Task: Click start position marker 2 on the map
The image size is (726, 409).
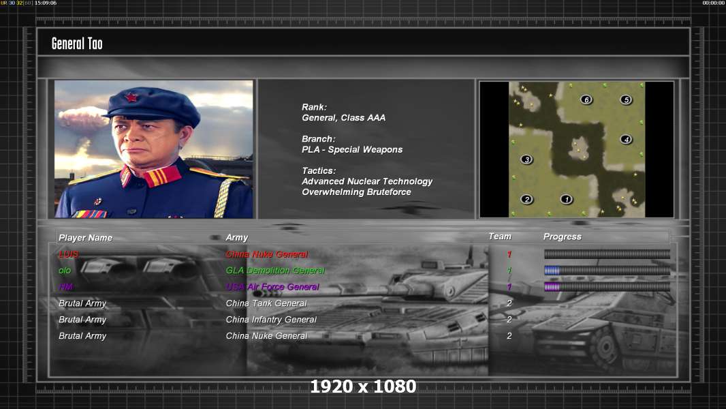Action: 526,199
